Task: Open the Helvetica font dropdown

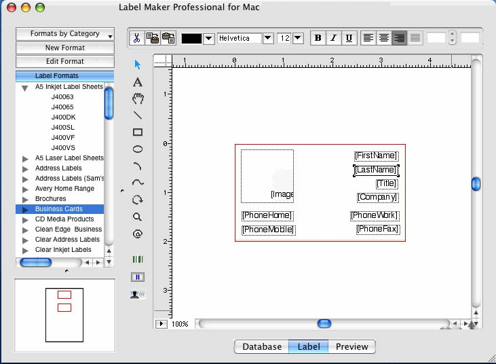Action: click(267, 38)
